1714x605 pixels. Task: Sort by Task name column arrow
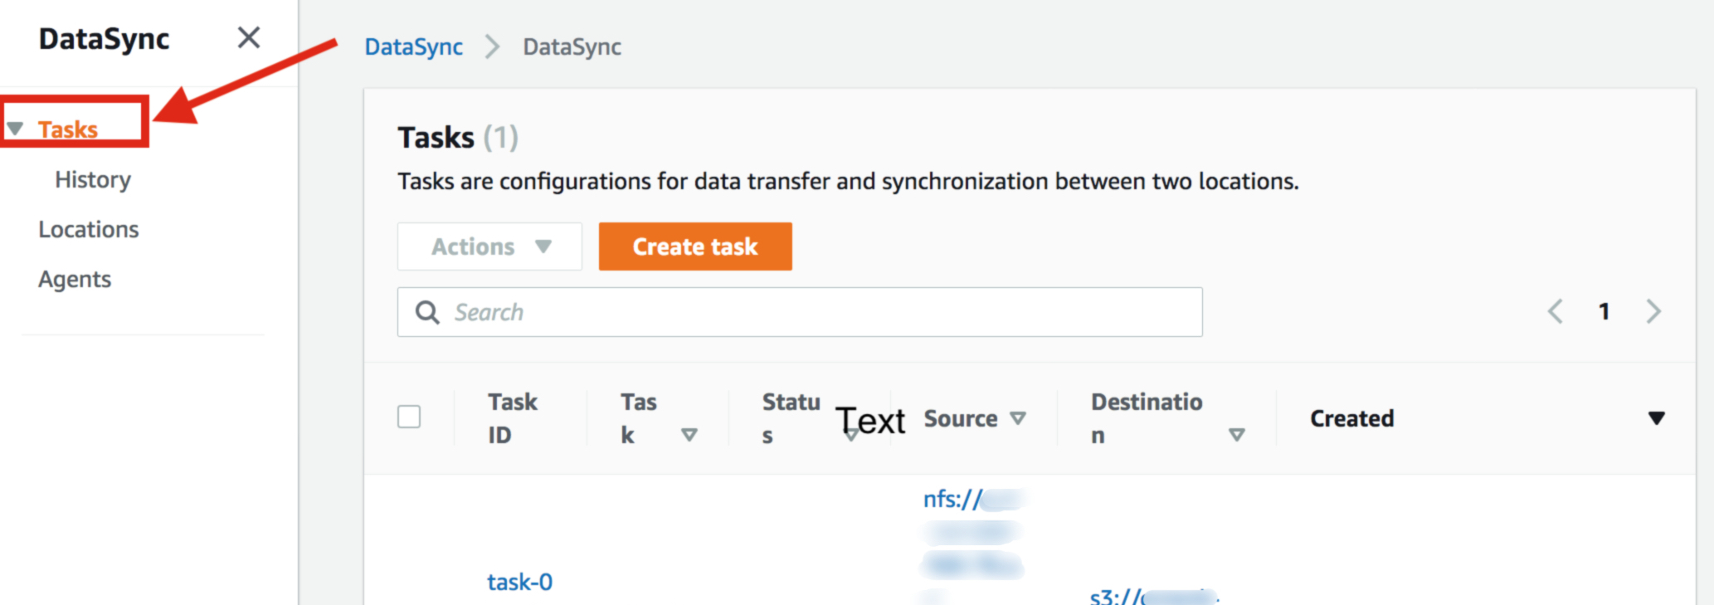[x=689, y=435]
